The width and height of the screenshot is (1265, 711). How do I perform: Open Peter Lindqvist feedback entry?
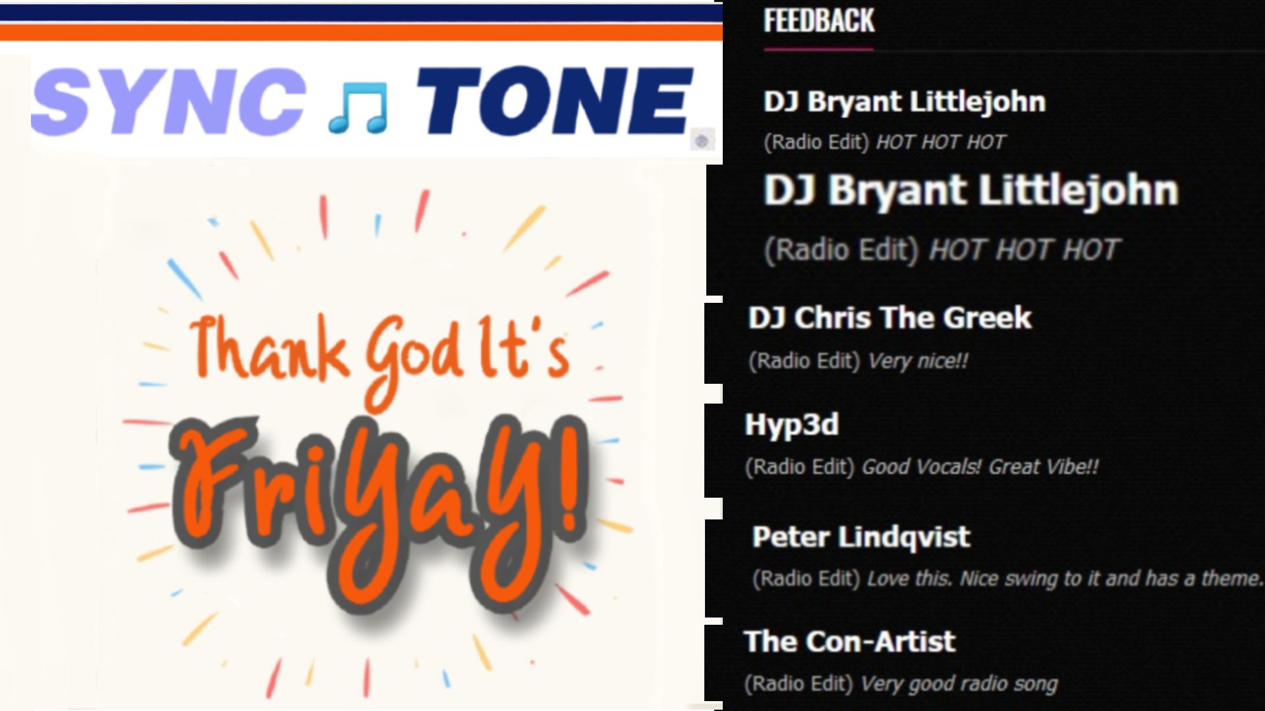tap(861, 537)
